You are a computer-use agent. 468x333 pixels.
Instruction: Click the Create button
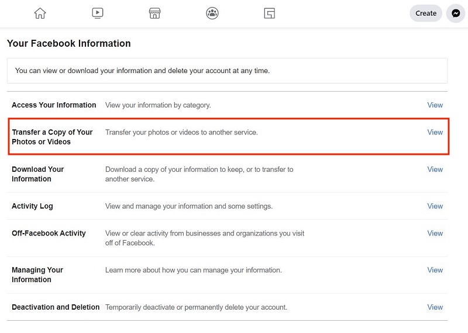pyautogui.click(x=426, y=13)
